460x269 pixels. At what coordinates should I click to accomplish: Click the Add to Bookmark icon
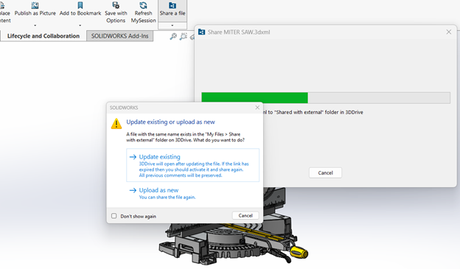coord(80,5)
